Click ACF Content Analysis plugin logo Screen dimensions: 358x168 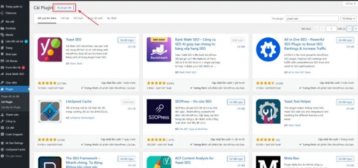pyautogui.click(x=159, y=162)
